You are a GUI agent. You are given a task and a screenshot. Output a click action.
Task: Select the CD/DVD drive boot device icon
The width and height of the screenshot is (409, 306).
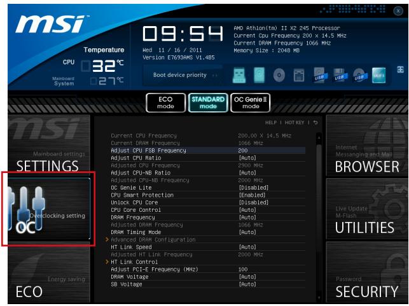(x=279, y=76)
